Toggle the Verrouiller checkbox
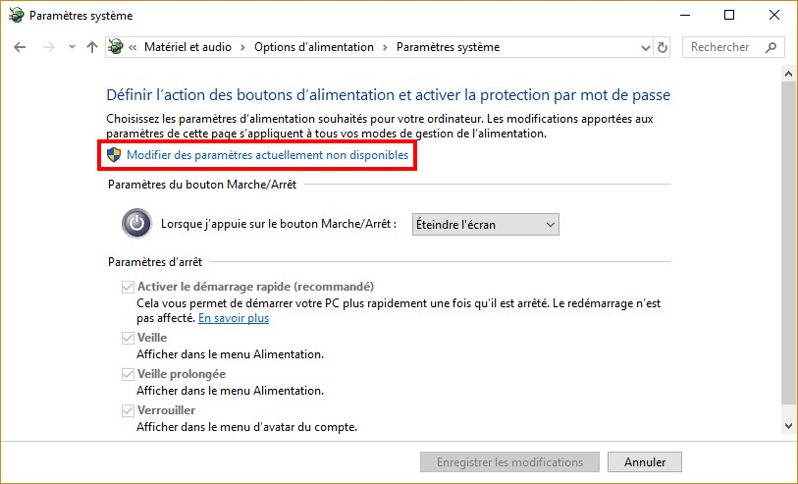 pyautogui.click(x=127, y=410)
